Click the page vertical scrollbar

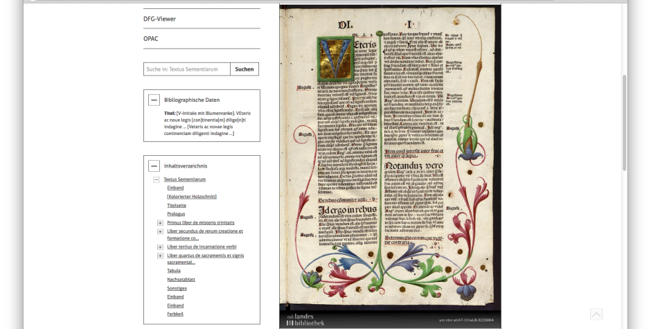[625, 123]
